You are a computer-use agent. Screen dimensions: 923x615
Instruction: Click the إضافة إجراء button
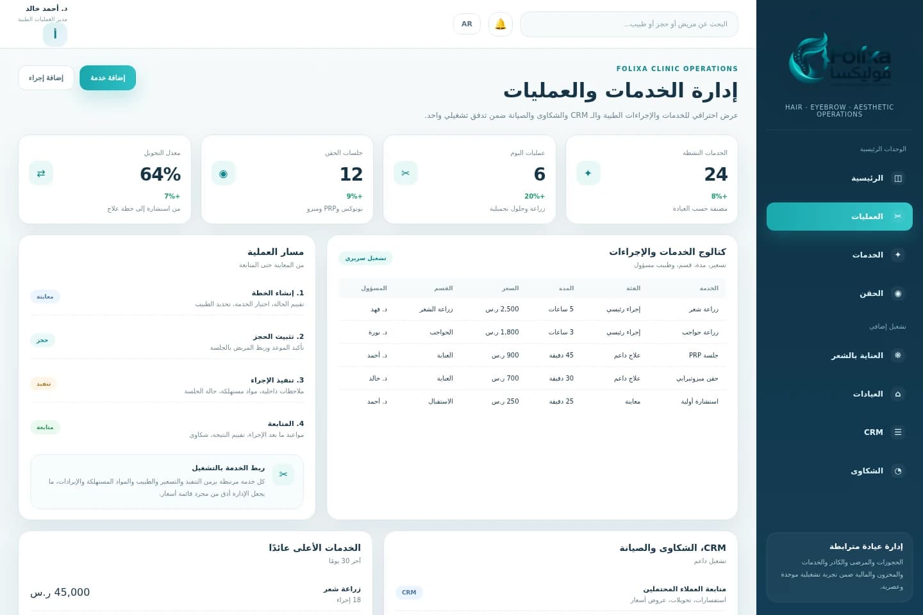pos(46,78)
